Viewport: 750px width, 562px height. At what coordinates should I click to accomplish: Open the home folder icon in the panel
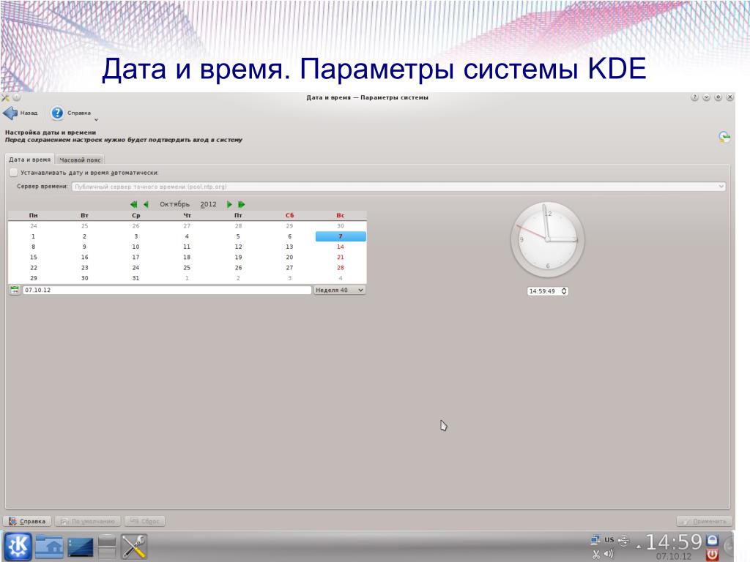(x=49, y=547)
